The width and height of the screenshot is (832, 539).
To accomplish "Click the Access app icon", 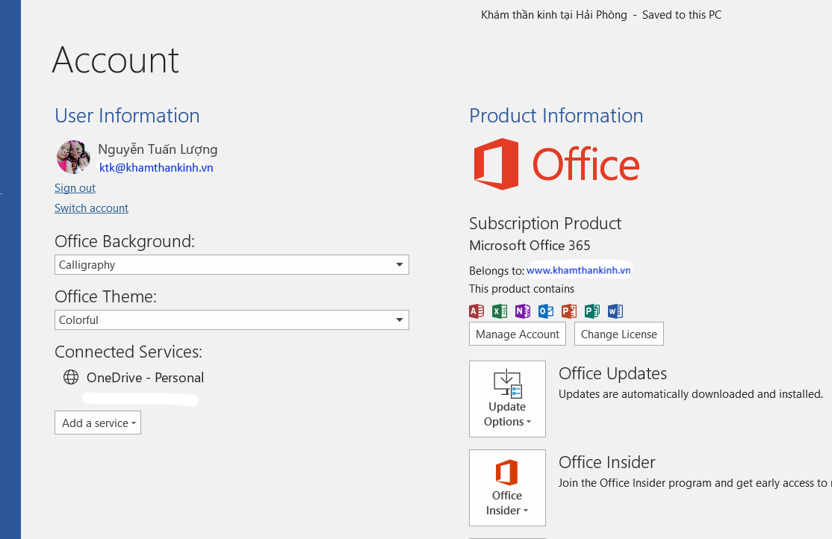I will click(476, 311).
